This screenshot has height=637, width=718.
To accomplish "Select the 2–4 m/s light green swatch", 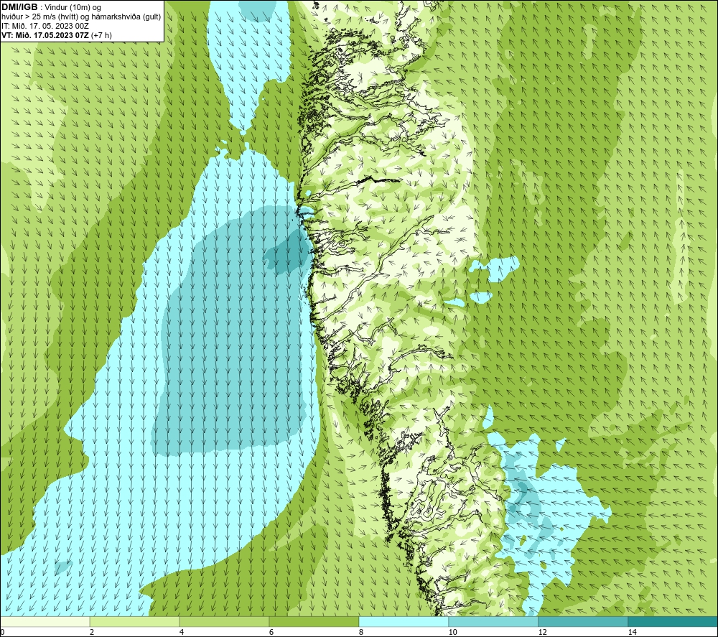I will (135, 622).
